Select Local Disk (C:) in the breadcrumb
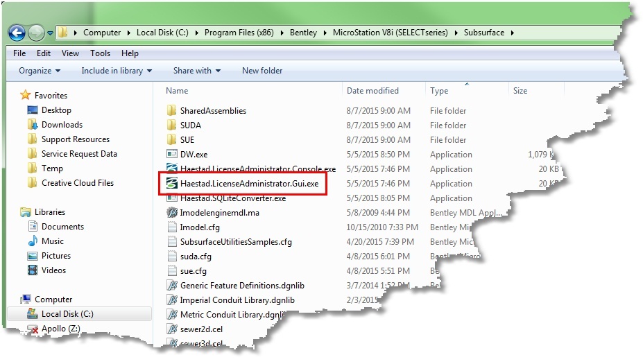The width and height of the screenshot is (643, 364). pyautogui.click(x=162, y=33)
